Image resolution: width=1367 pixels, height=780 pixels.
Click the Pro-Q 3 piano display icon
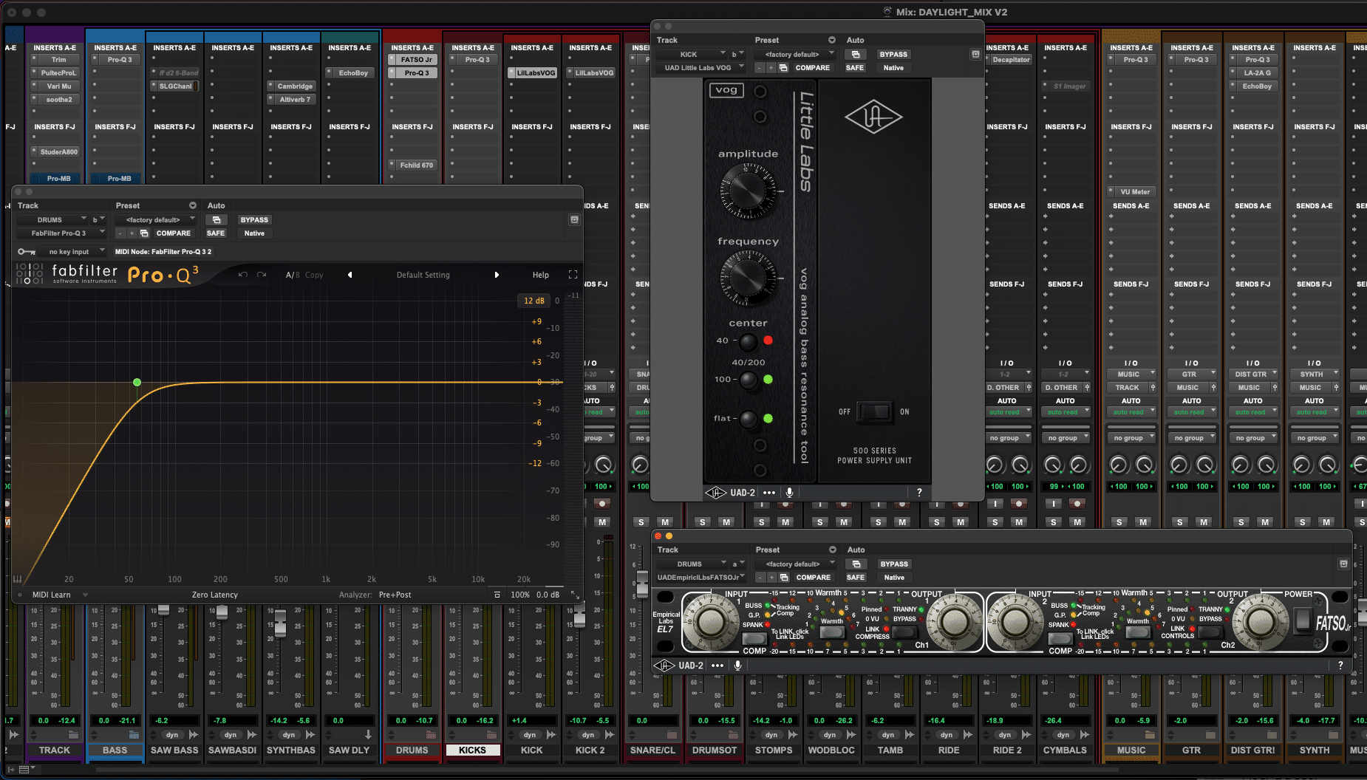pyautogui.click(x=18, y=580)
